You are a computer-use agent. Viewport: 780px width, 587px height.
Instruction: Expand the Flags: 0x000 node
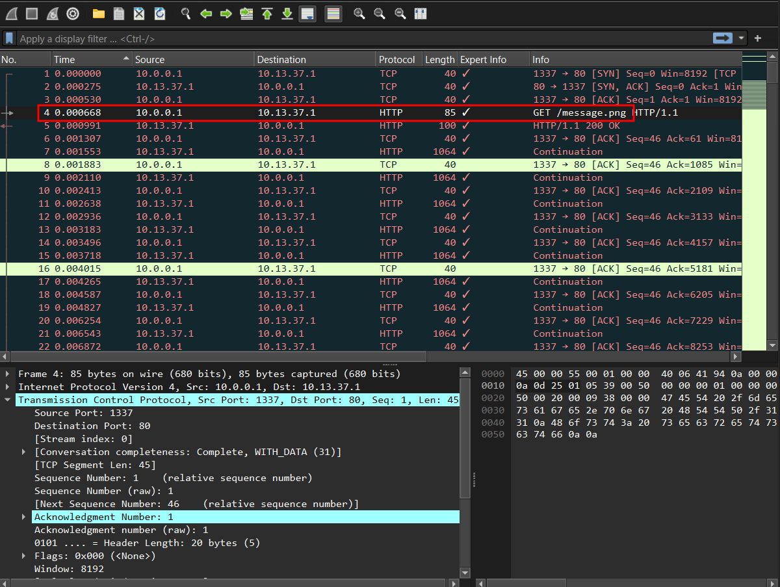tap(25, 556)
